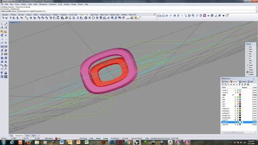
Task: Toggle Ortho in the status bar
Action: coord(92,139)
